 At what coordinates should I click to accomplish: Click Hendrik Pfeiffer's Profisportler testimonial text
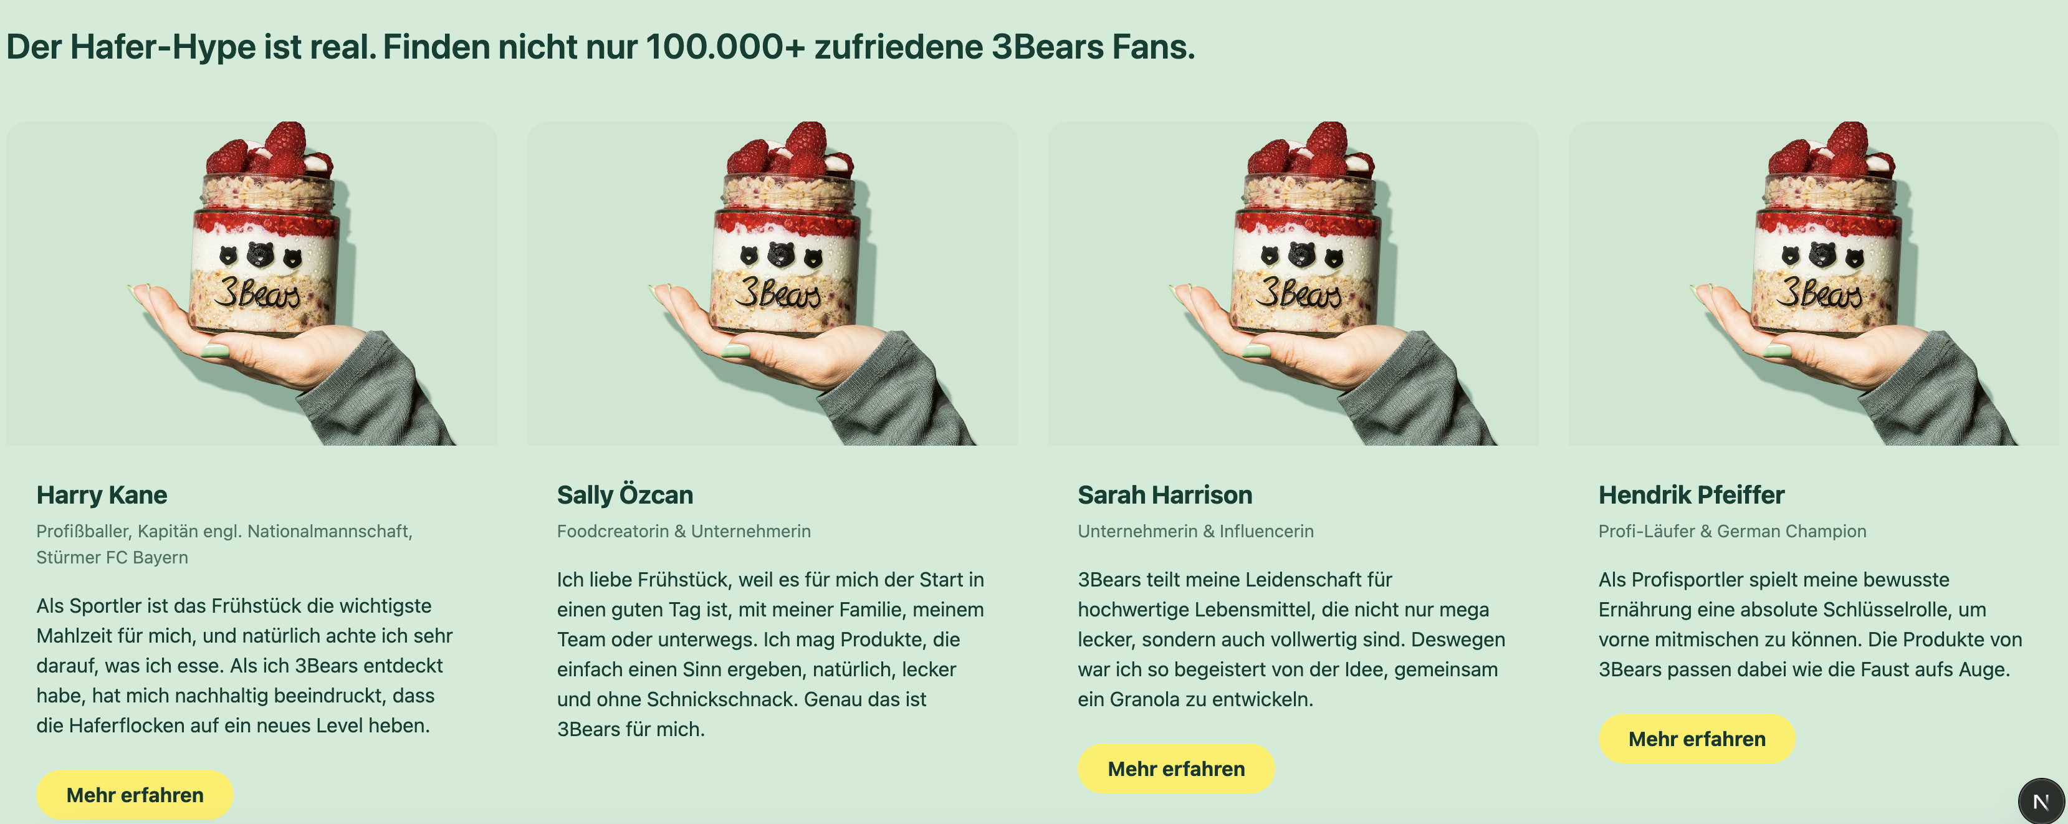(x=1809, y=624)
